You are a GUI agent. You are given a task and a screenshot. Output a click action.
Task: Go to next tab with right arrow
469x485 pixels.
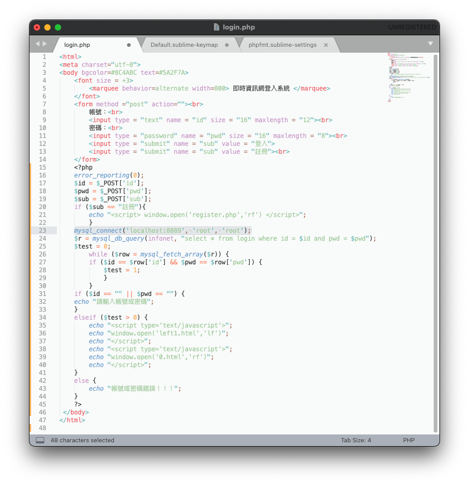click(x=45, y=44)
